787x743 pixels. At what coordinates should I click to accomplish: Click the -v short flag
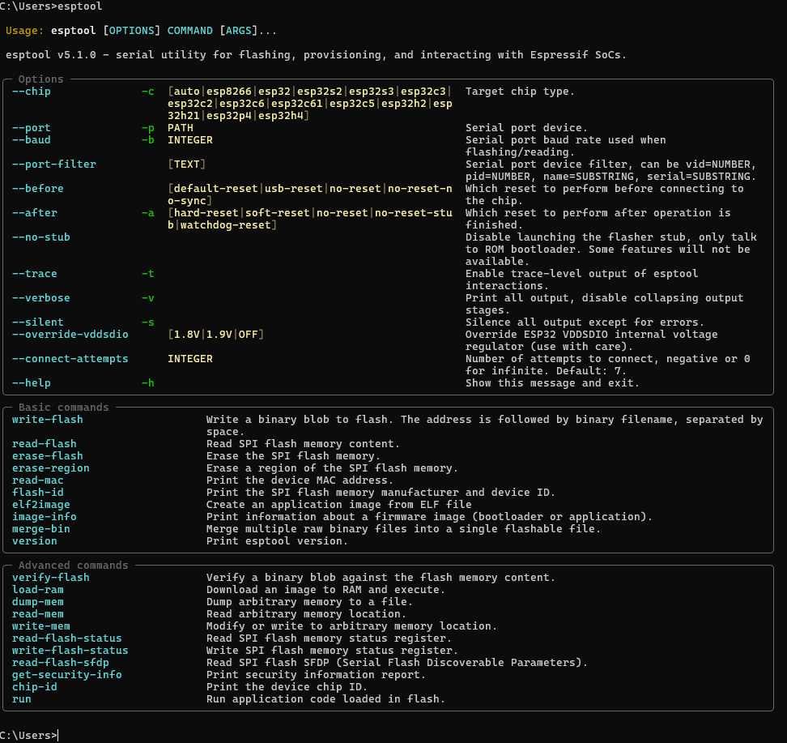(x=147, y=298)
